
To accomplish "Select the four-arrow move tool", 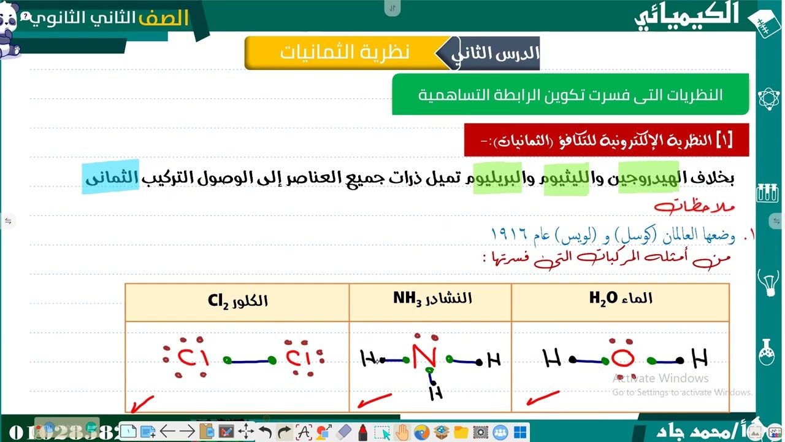I will 246,432.
